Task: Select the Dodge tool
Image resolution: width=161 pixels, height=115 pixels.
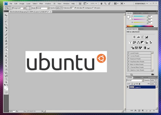Action: tap(6, 56)
